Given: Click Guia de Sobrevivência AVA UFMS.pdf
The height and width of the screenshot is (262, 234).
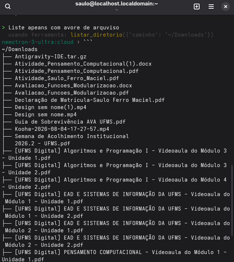Looking at the screenshot, I should tap(70, 122).
